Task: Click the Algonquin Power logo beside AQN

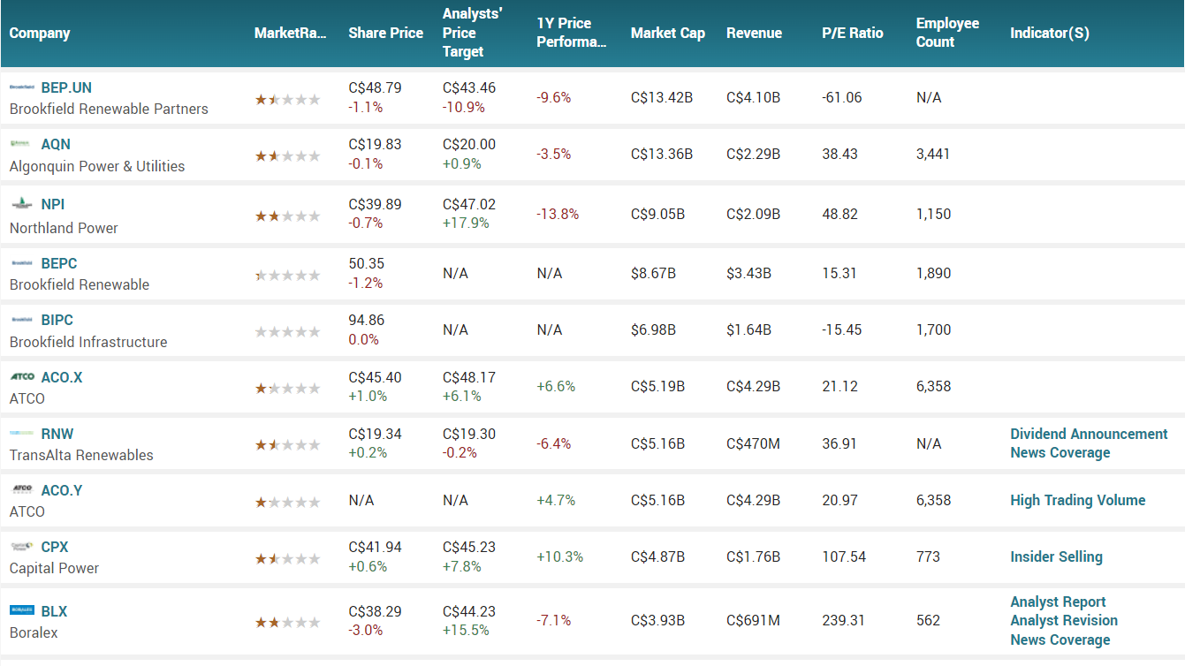Action: coord(23,144)
